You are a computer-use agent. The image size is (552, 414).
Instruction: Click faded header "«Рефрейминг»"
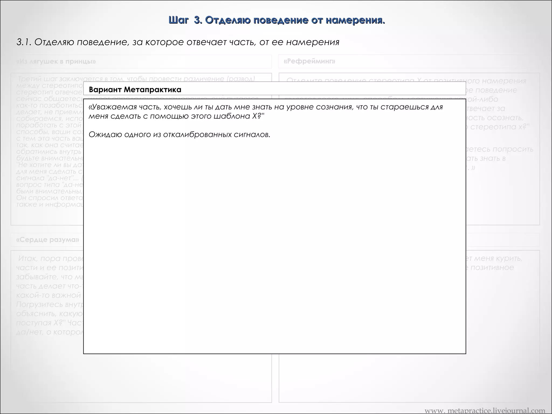[x=309, y=61]
